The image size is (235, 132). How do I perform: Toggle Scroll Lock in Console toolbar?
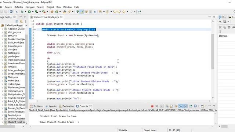(171, 106)
